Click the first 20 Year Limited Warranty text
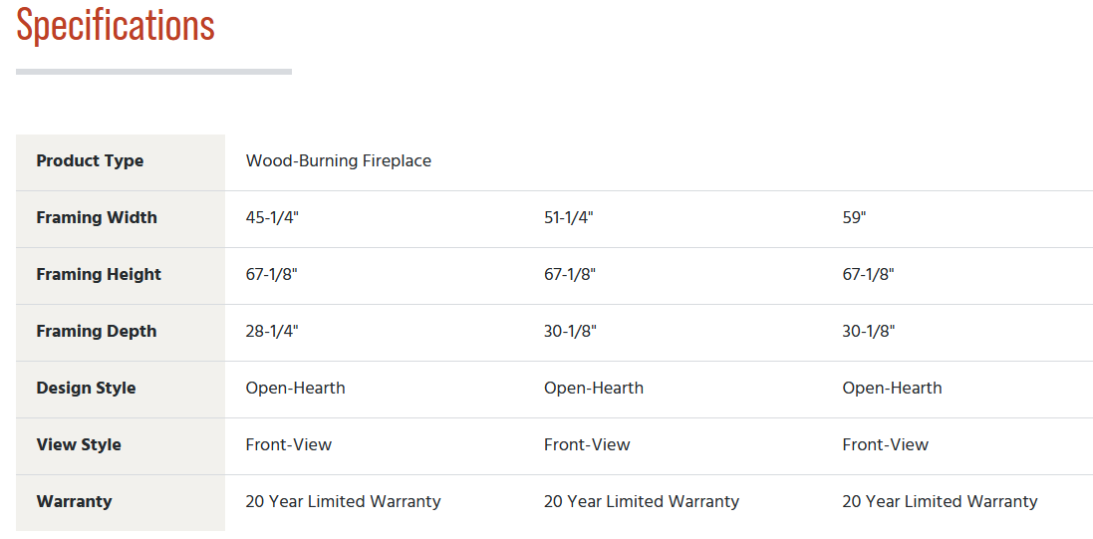Screen dimensions: 1093x539 click(x=343, y=501)
